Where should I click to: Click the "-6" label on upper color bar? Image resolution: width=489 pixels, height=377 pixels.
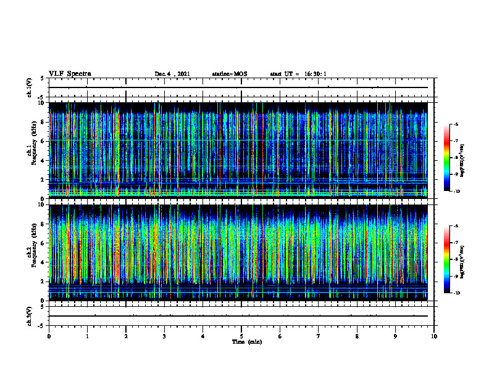[x=456, y=124]
